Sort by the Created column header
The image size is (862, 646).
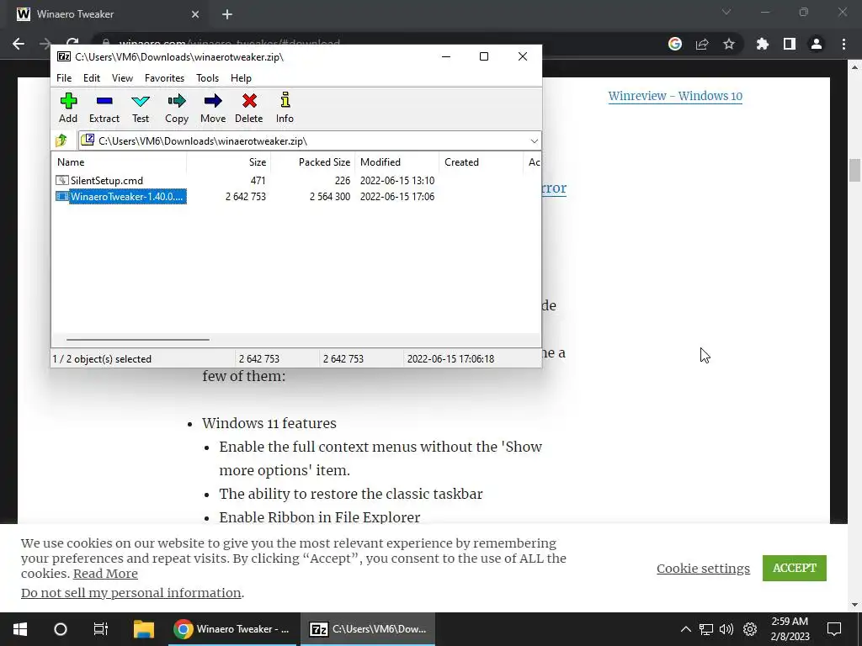tap(481, 162)
